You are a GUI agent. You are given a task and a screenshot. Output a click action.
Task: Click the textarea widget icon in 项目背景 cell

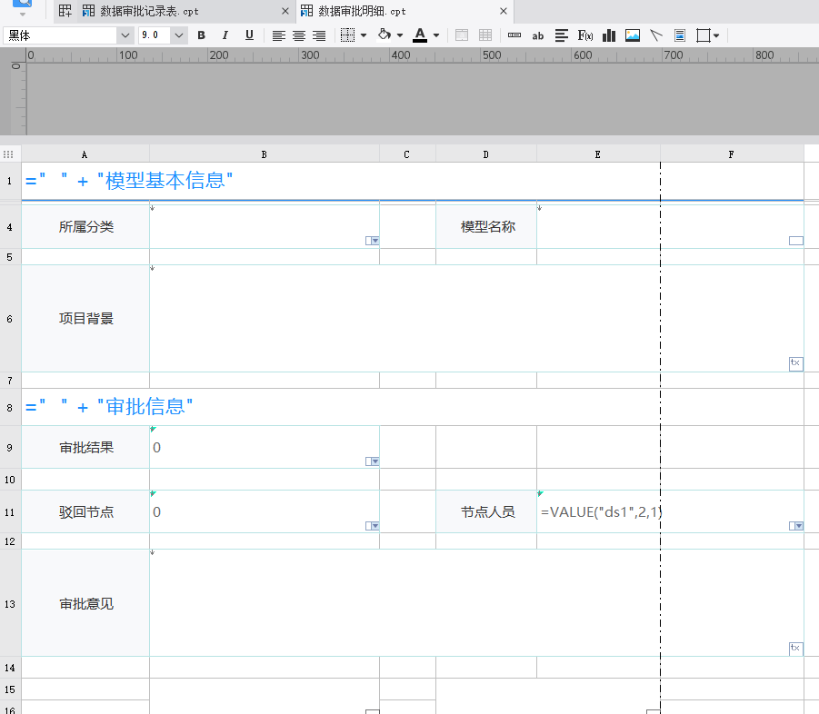(796, 363)
